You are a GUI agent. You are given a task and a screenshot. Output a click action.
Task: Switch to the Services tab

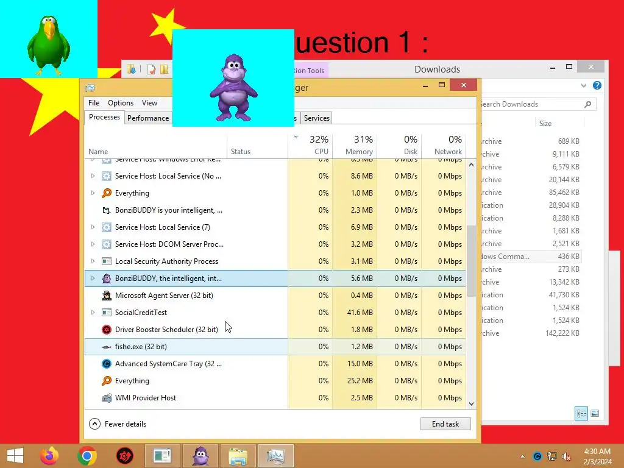pyautogui.click(x=316, y=118)
